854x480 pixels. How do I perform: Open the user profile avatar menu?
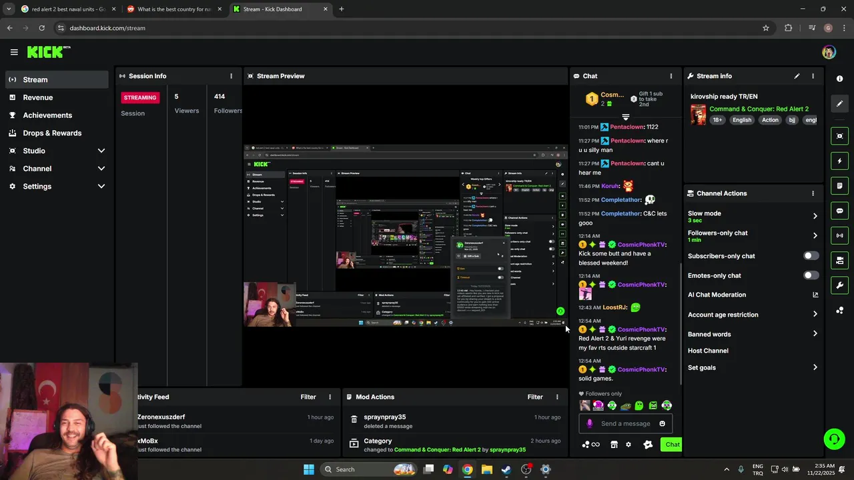point(829,52)
